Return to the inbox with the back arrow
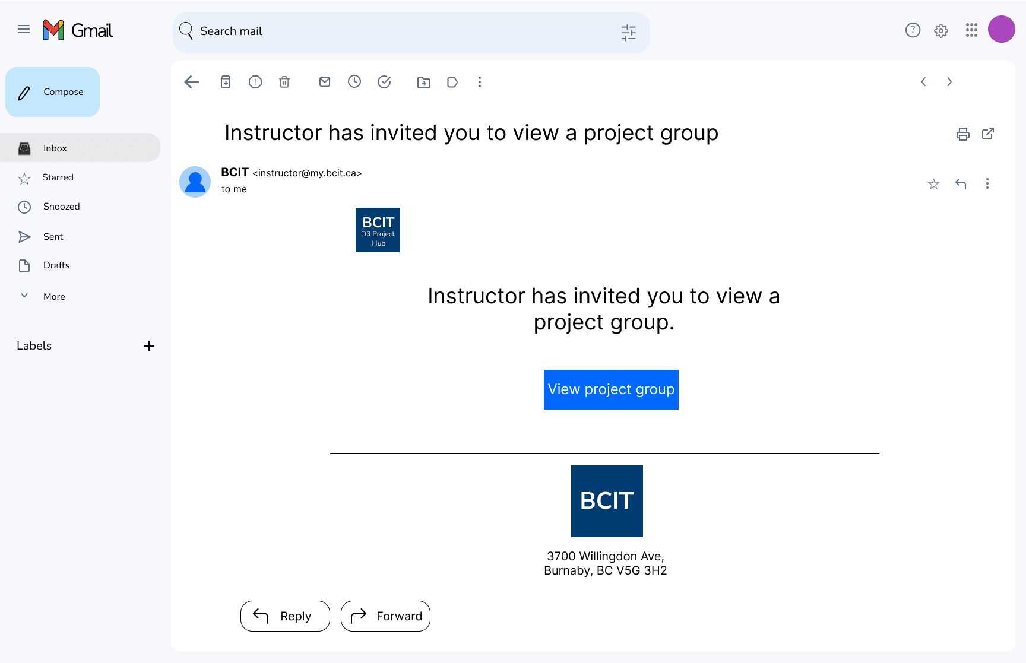 (191, 82)
